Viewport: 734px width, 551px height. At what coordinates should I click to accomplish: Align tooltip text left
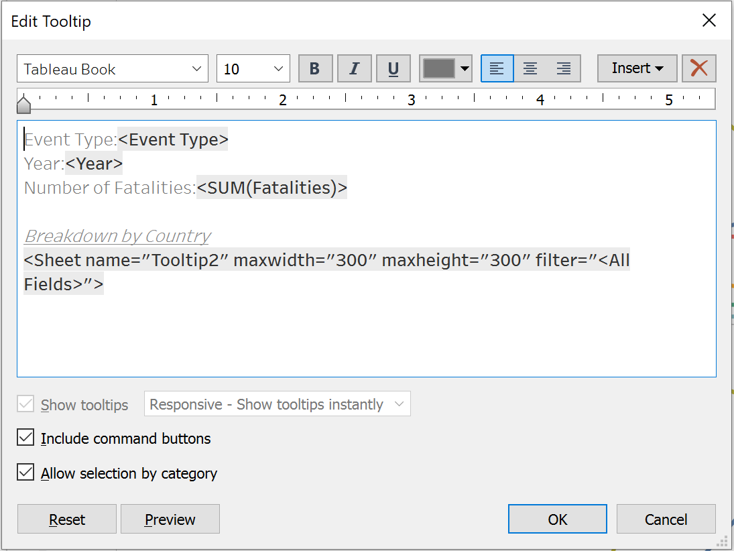point(497,69)
